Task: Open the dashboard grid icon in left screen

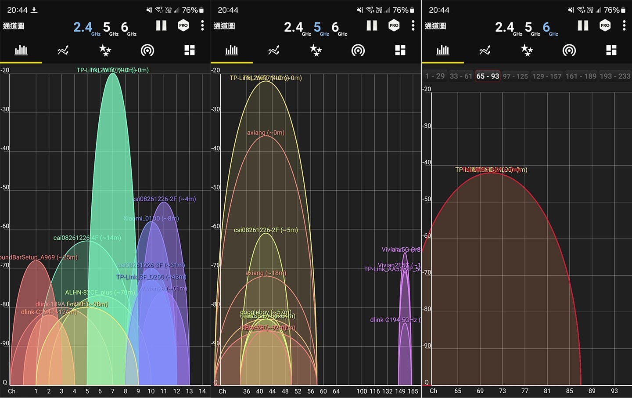Action: (190, 51)
